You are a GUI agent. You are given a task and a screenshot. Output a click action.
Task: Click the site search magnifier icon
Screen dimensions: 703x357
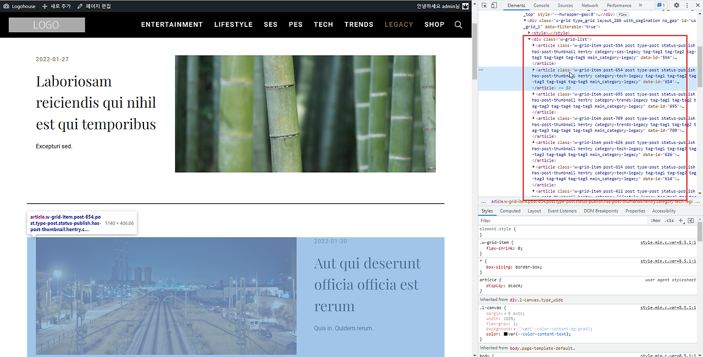459,24
